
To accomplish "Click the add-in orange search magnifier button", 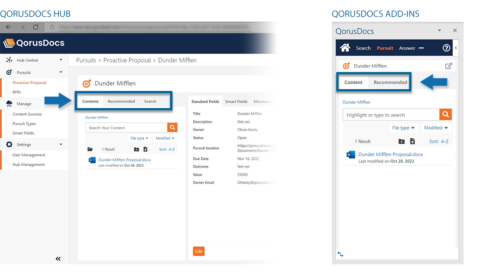I will pos(445,114).
